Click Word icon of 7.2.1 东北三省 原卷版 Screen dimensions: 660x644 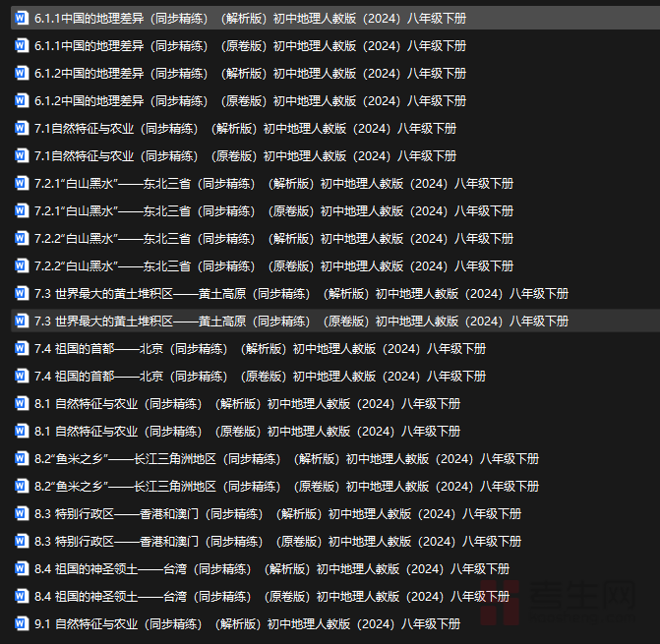tap(23, 210)
